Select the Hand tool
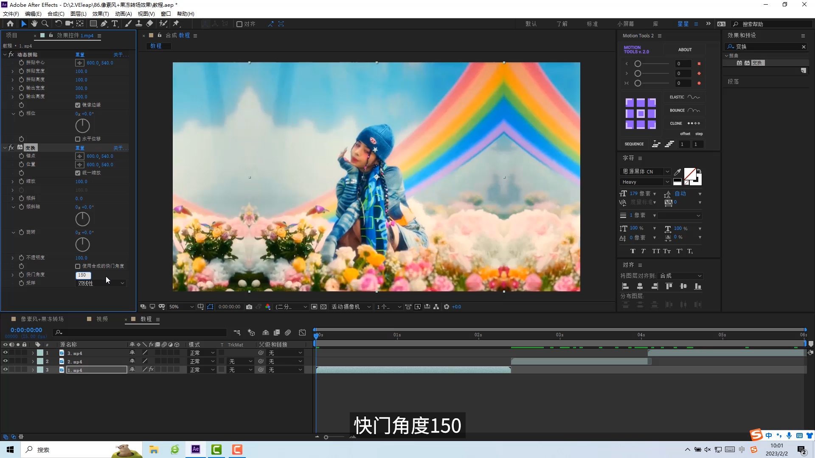The height and width of the screenshot is (458, 815). 34,24
